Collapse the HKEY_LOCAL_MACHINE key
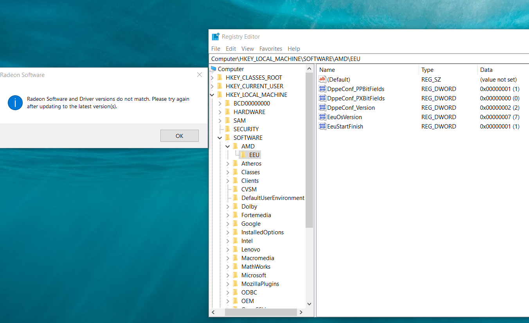 point(212,95)
